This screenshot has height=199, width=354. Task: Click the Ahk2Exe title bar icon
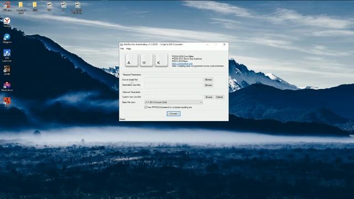point(122,45)
